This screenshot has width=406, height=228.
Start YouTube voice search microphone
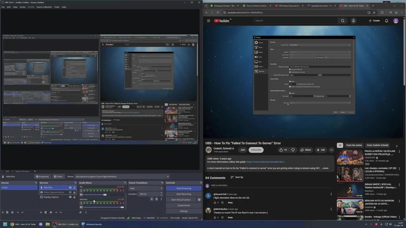point(353,21)
